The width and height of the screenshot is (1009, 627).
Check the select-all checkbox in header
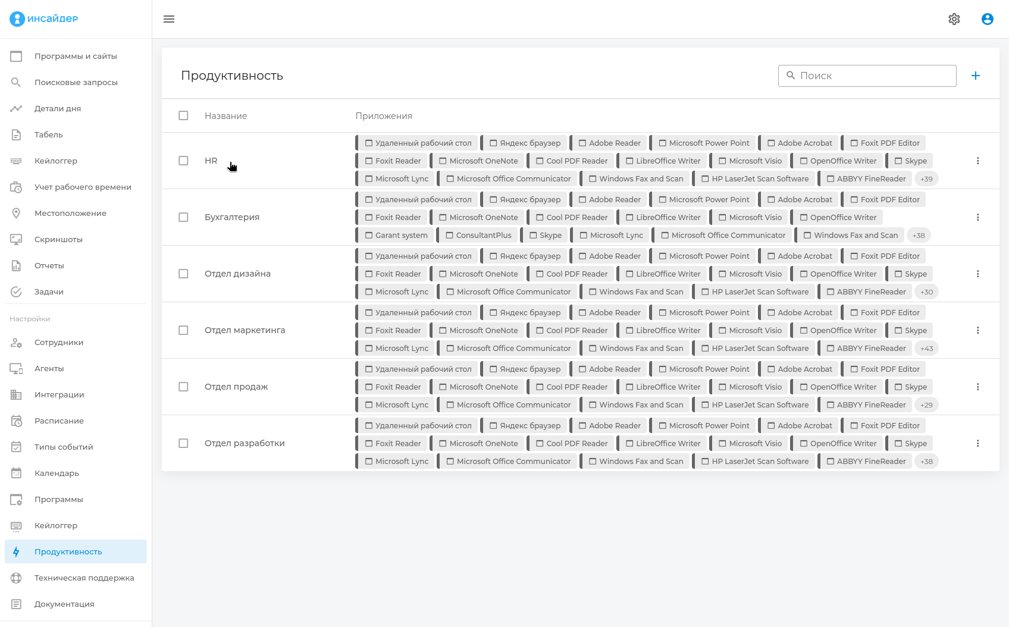(183, 115)
